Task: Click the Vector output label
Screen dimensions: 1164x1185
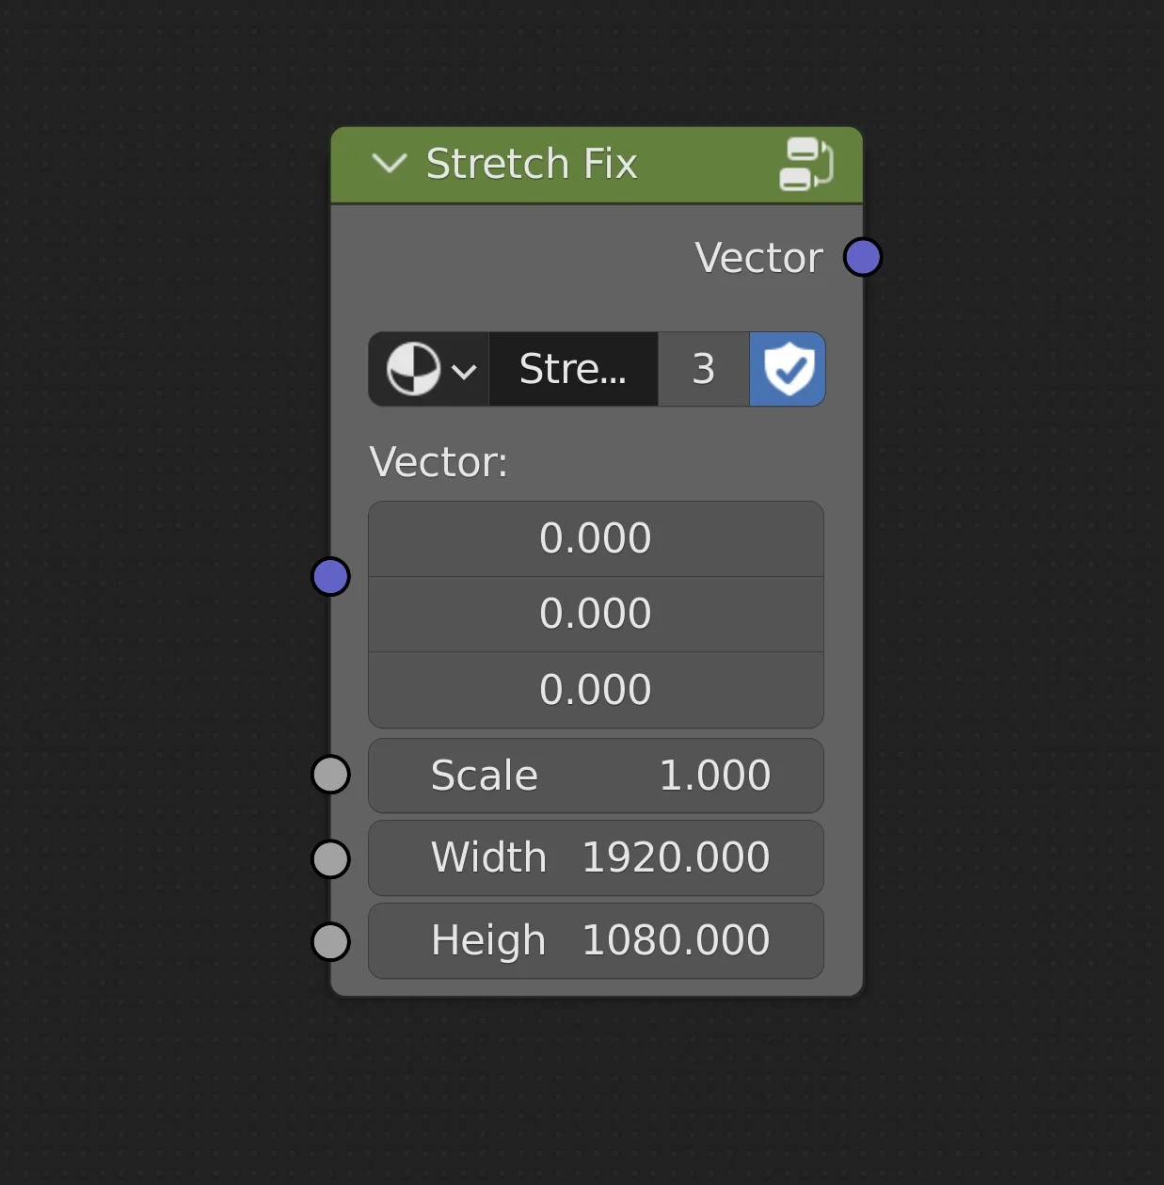Action: pos(758,258)
